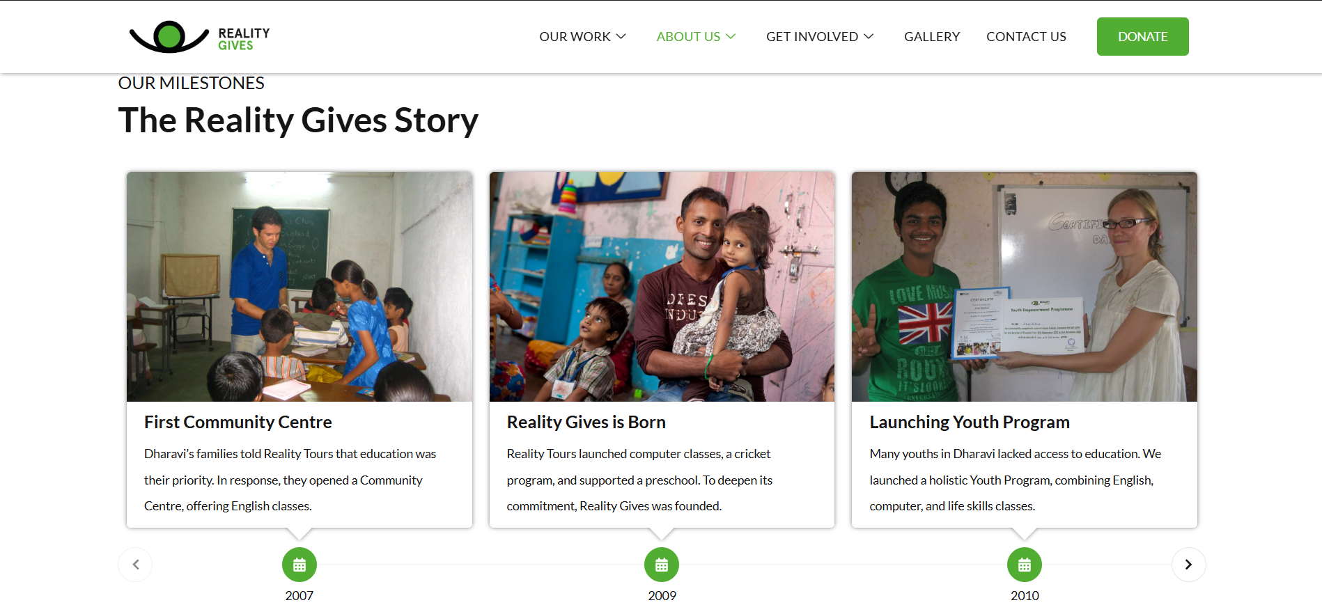1322x605 pixels.
Task: Expand the Our Work dropdown menu
Action: pos(582,37)
